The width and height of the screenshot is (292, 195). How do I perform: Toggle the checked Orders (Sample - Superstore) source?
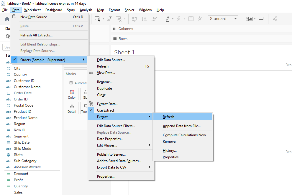click(x=49, y=60)
